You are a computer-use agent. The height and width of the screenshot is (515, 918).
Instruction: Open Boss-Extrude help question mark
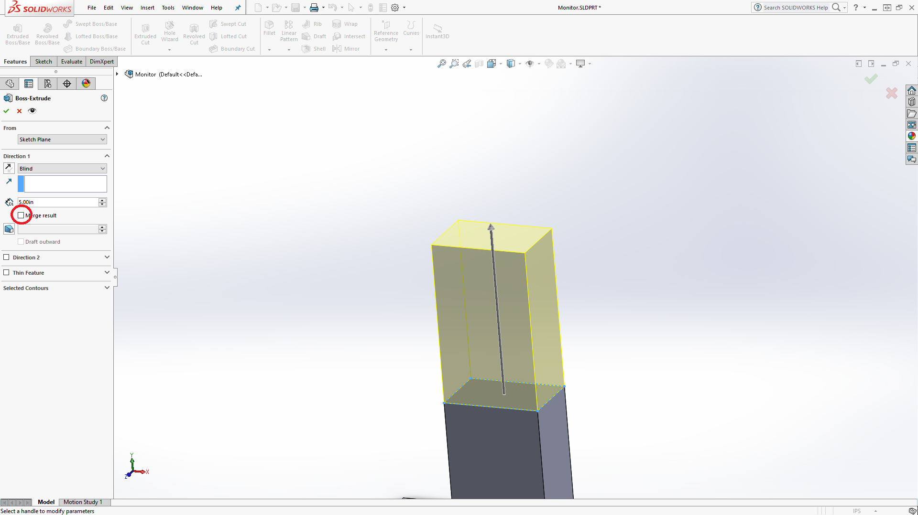point(104,98)
